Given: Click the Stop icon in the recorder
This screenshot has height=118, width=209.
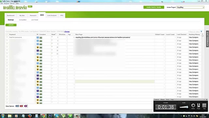Looking at the screenshot, I should [204, 106].
